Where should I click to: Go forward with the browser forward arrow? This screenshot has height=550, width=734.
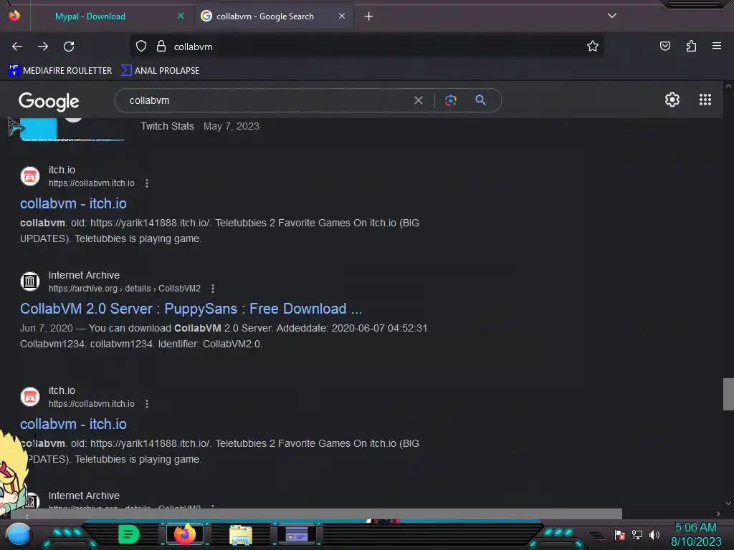coord(43,47)
